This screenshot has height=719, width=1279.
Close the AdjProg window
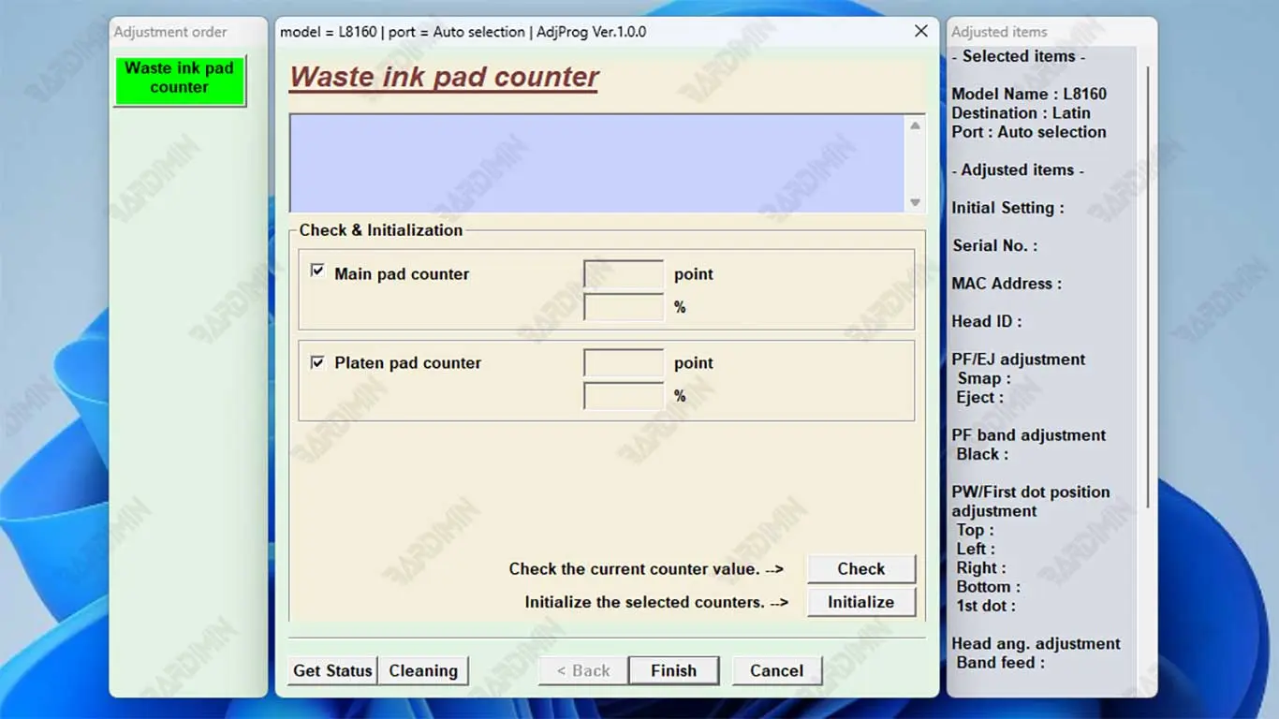click(920, 32)
